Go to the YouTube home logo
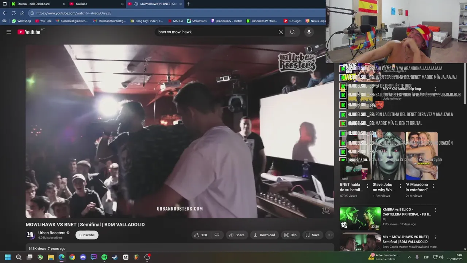The image size is (467, 263). [x=29, y=32]
